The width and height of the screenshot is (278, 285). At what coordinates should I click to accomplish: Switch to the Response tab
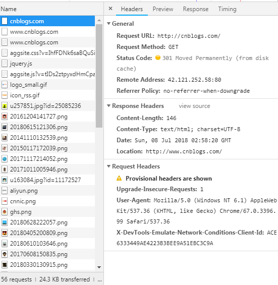196,9
